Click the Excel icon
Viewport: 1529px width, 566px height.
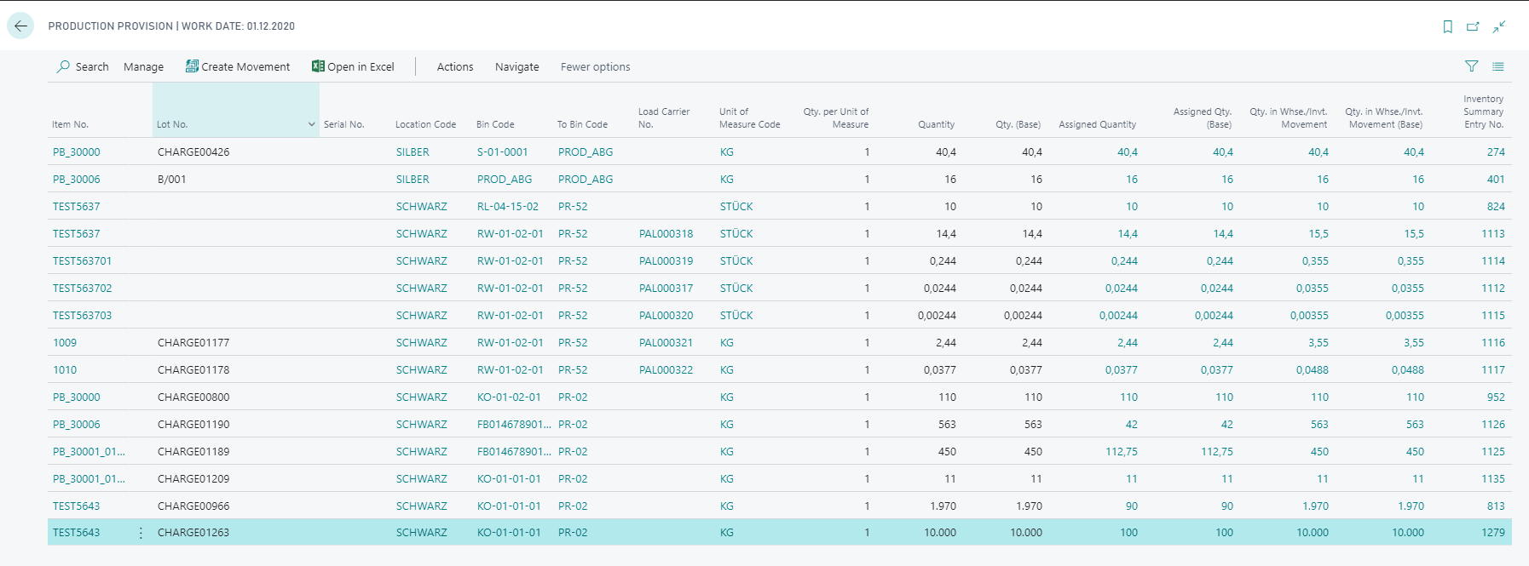point(318,66)
